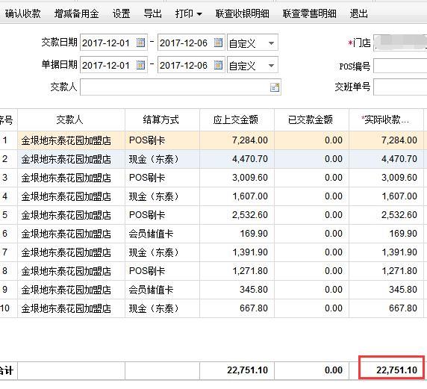
Task: Expand the 单据日期 自定义 range dropdown
Action: 271,66
